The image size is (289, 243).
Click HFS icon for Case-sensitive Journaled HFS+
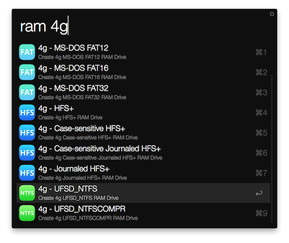click(27, 153)
